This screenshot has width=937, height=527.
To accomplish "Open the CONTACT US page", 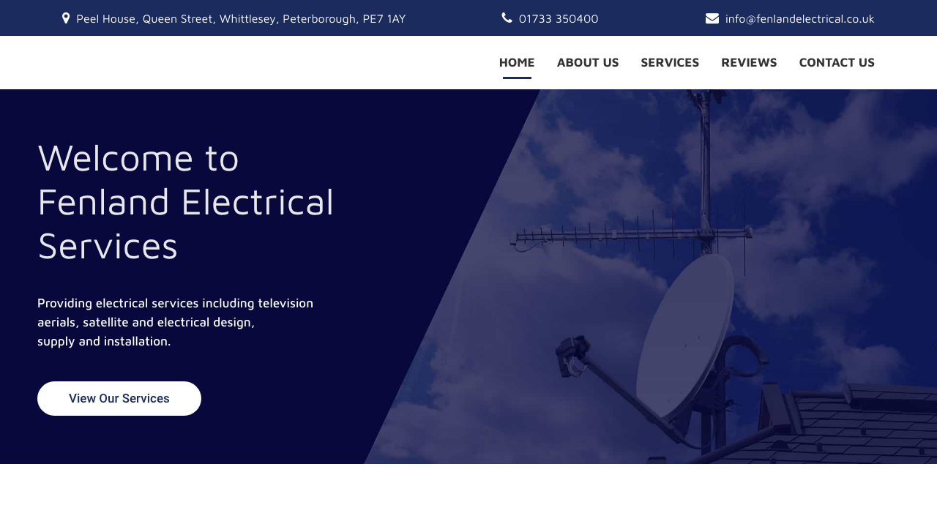I will (x=837, y=61).
